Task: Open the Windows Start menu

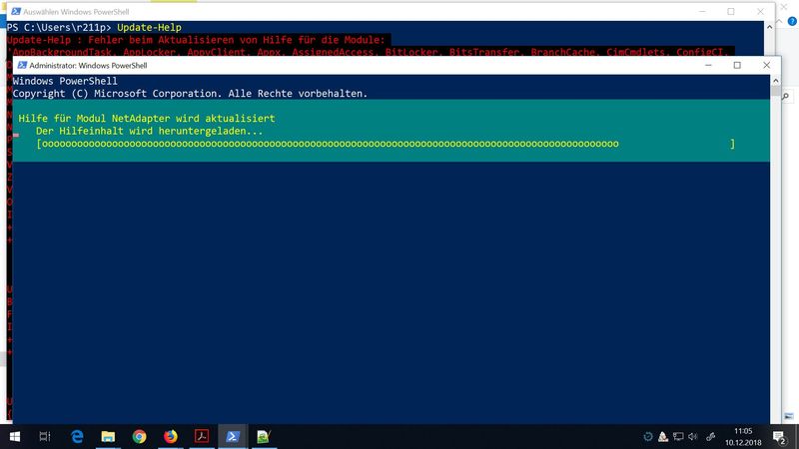Action: (15, 437)
